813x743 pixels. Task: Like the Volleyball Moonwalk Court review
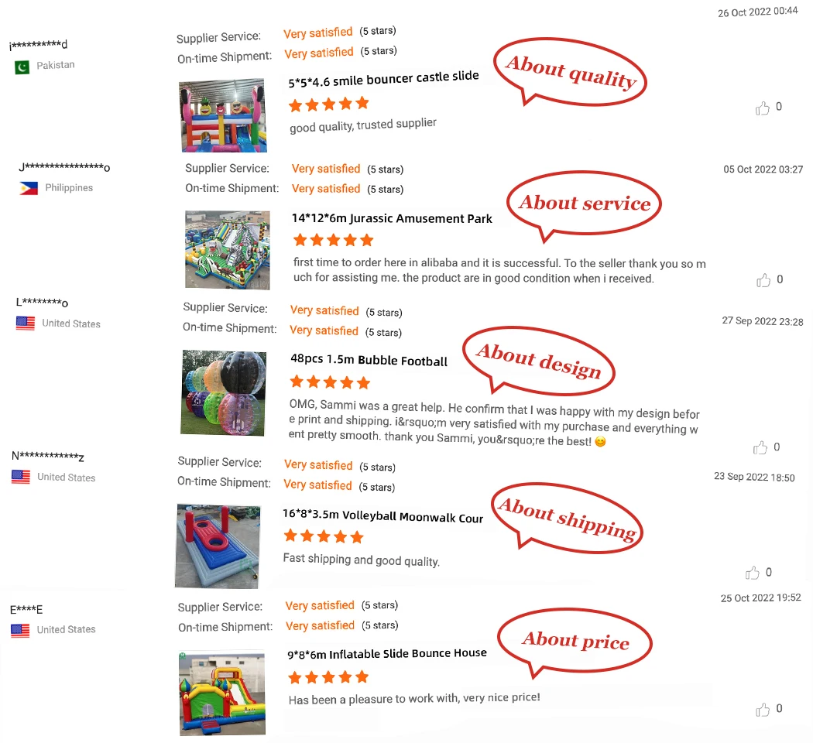coord(752,573)
